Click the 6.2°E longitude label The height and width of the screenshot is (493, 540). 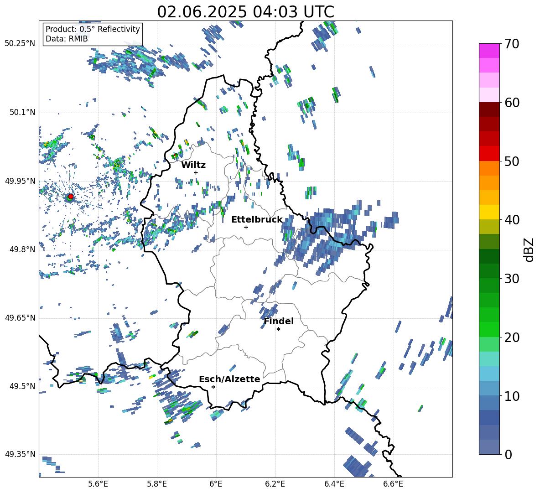tap(275, 484)
